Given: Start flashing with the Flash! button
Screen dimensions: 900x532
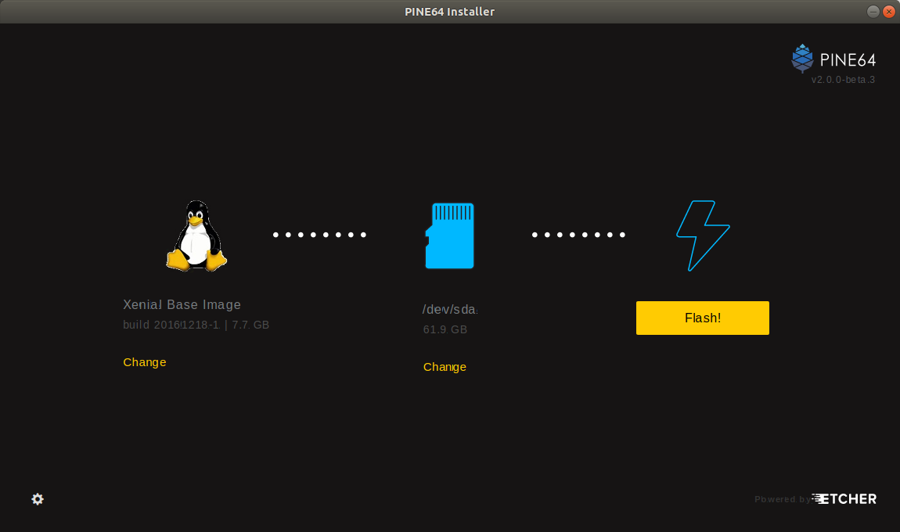Looking at the screenshot, I should coord(703,318).
